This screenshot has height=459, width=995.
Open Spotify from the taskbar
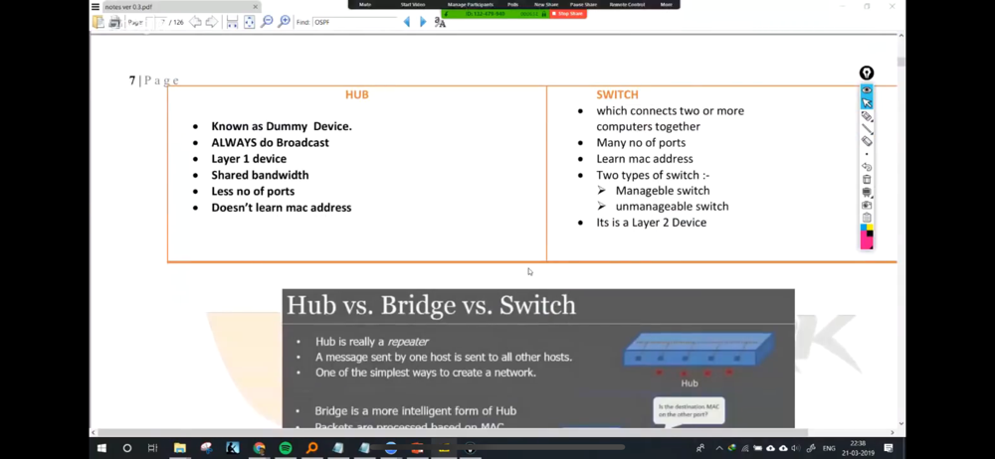(x=285, y=448)
